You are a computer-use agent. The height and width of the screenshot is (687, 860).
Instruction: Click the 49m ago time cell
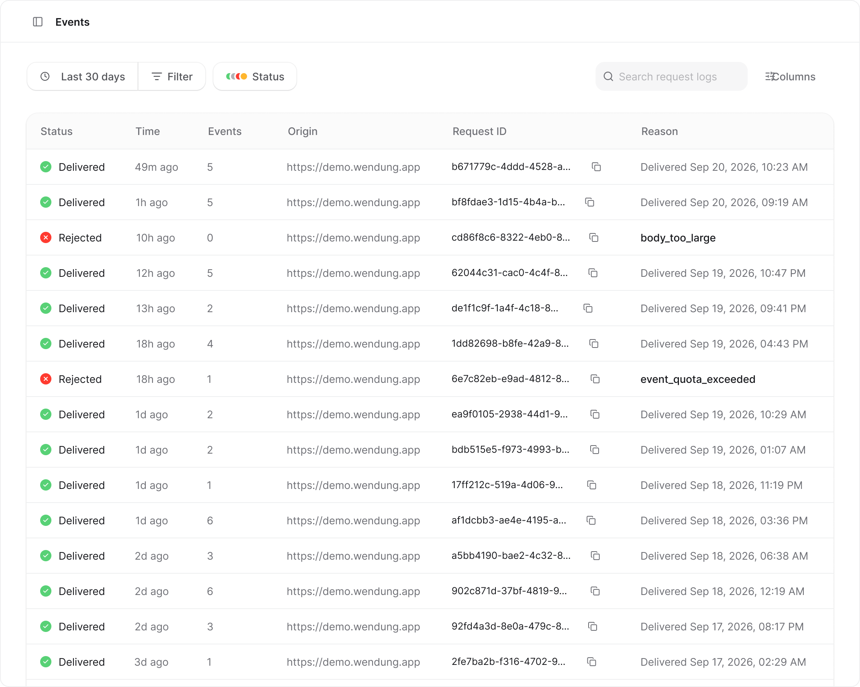coord(157,167)
